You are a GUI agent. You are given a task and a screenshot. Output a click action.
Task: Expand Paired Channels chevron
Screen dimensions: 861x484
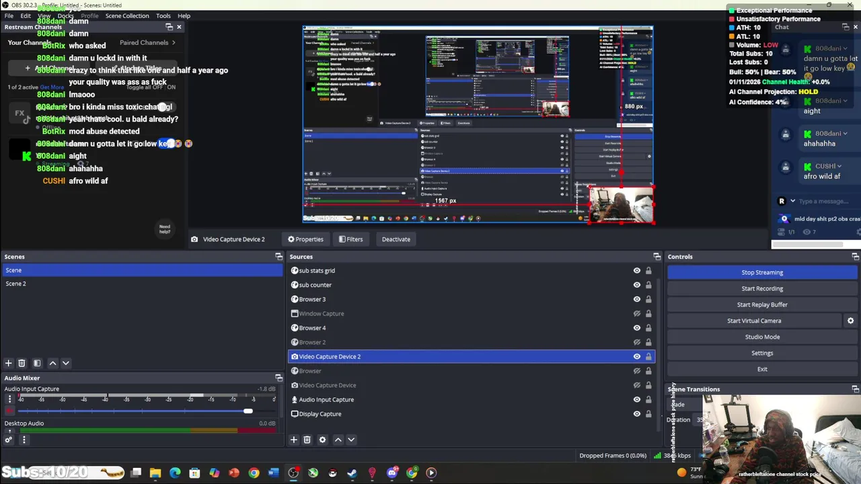point(174,42)
